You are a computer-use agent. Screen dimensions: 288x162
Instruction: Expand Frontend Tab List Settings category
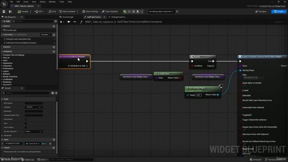coord(2,55)
